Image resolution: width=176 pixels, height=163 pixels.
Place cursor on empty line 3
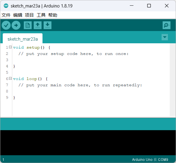pos(91,60)
